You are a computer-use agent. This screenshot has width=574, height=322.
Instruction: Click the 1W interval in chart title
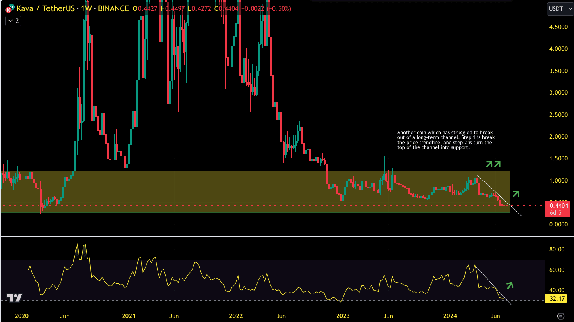tap(86, 8)
